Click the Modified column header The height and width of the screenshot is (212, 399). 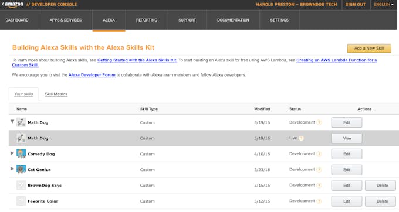262,109
